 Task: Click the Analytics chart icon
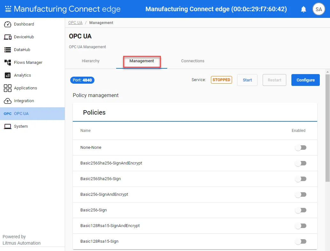(x=8, y=75)
